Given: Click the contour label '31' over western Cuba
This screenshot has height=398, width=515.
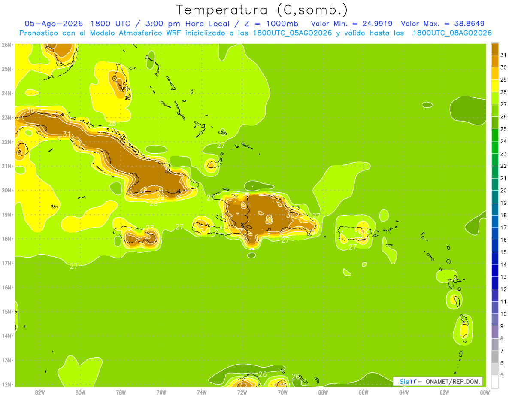Looking at the screenshot, I should coord(67,134).
